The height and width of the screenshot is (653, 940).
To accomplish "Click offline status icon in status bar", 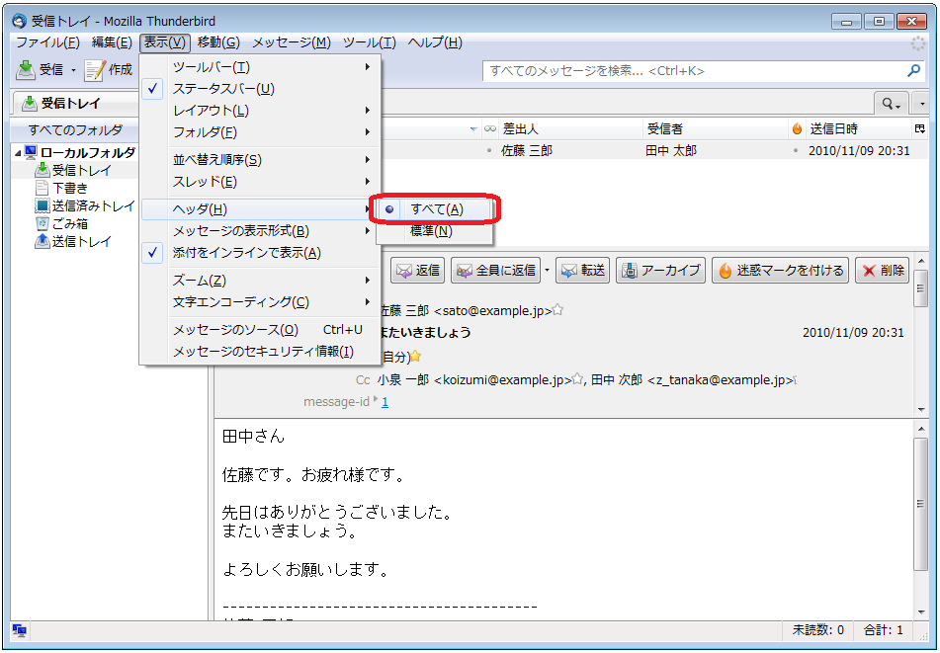I will [x=19, y=630].
